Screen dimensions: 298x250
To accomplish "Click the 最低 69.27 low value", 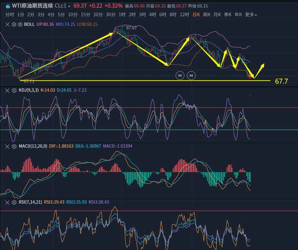I will tap(177, 6).
